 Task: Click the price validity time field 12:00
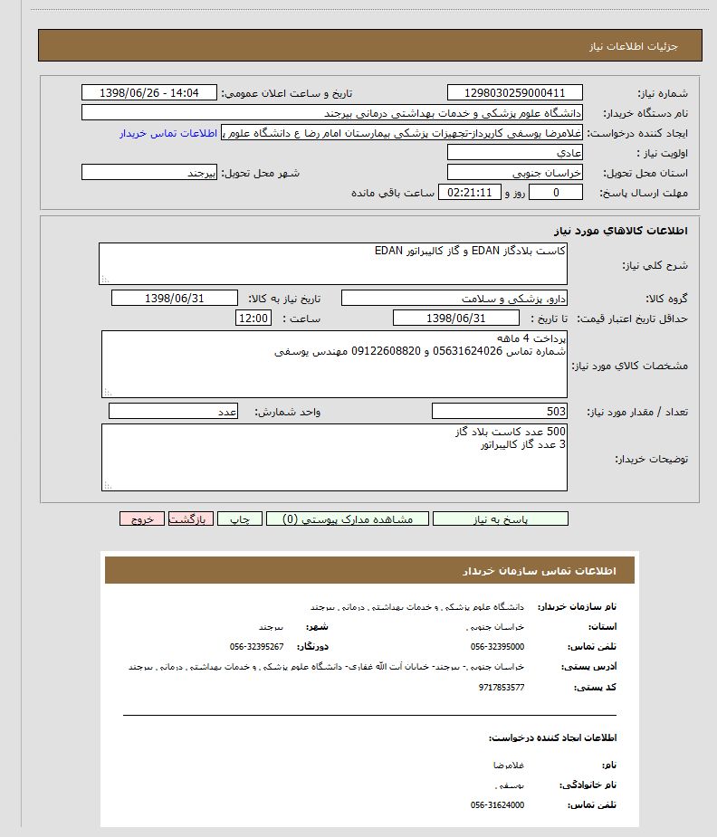click(x=253, y=318)
